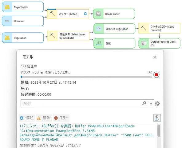Click the Copy Features tool hammer icon
Screen dimensions: 182x148
[144, 28]
